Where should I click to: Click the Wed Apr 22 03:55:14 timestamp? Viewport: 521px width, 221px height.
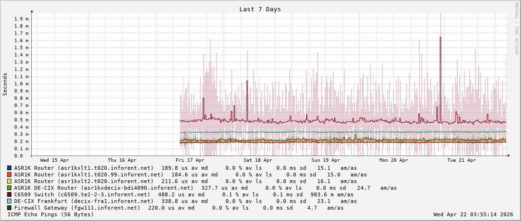coord(473,214)
